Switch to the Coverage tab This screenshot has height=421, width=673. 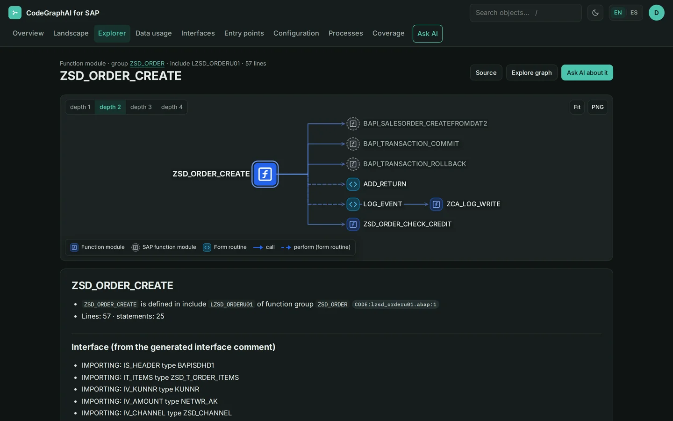[388, 33]
